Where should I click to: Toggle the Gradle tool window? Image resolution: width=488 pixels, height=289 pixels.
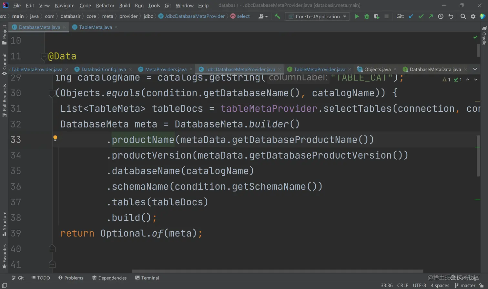coord(484,36)
